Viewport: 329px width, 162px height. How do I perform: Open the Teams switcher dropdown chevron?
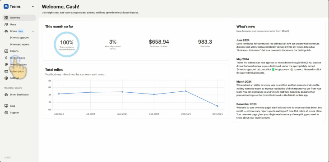pyautogui.click(x=33, y=6)
